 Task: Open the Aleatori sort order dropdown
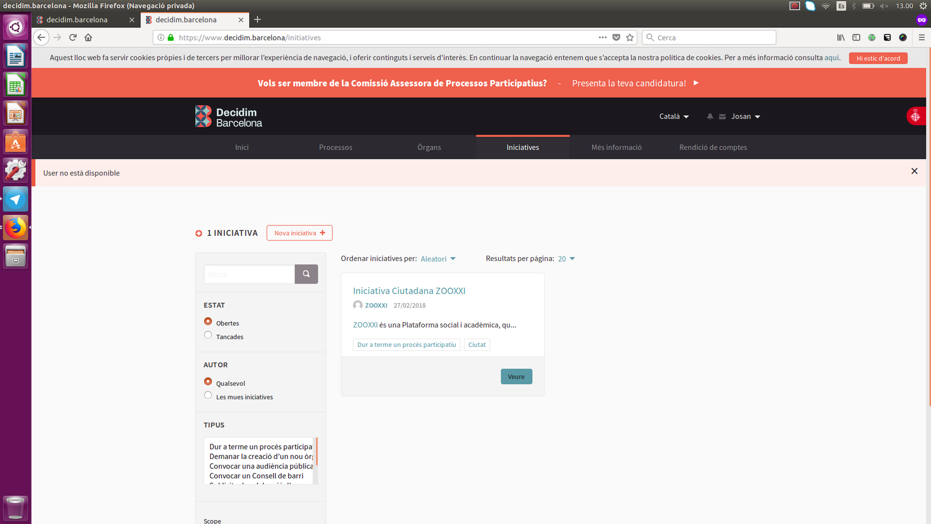tap(438, 259)
